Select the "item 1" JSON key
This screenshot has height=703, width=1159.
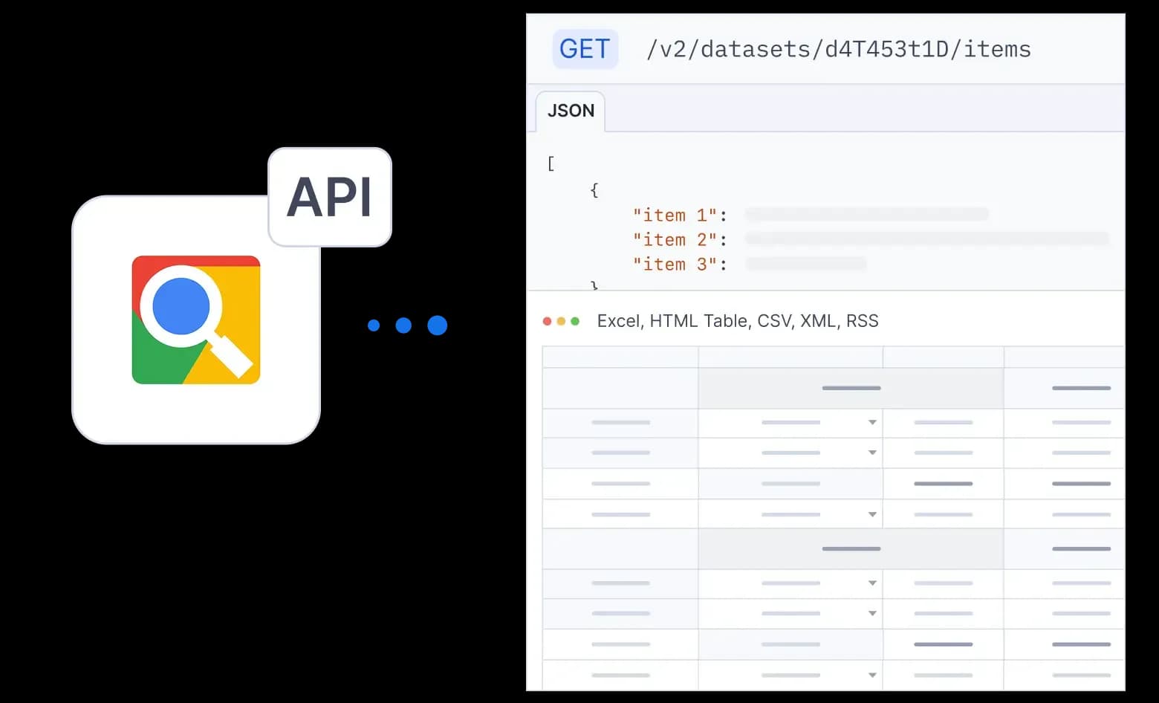[675, 216]
